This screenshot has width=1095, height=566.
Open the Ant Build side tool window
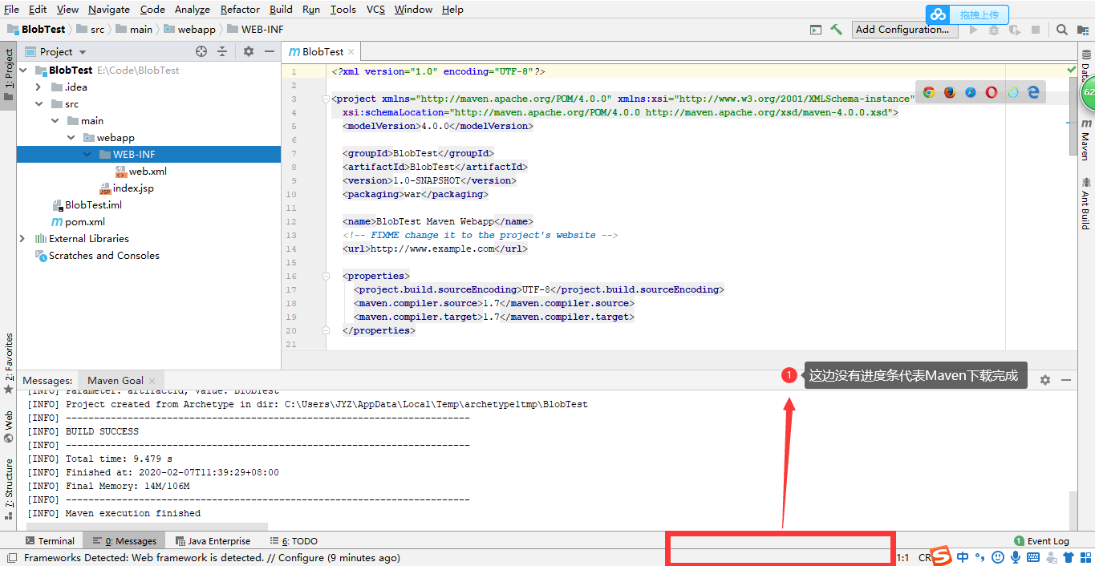(x=1086, y=203)
